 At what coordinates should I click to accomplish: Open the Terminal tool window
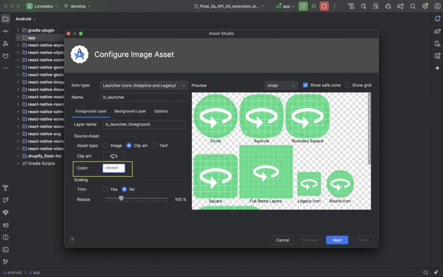click(6, 249)
